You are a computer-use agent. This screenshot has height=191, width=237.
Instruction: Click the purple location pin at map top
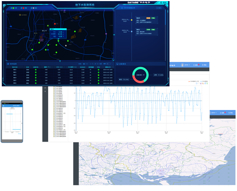(x=65, y=10)
